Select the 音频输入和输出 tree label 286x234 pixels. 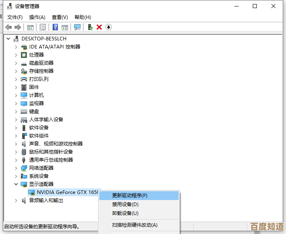[x=46, y=200]
